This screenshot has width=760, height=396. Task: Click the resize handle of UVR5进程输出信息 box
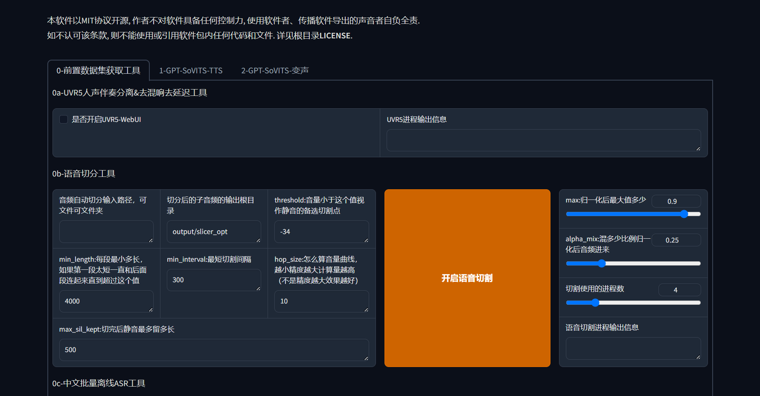click(698, 148)
